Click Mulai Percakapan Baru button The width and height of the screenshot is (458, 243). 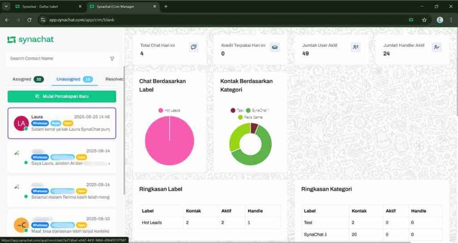tap(62, 96)
